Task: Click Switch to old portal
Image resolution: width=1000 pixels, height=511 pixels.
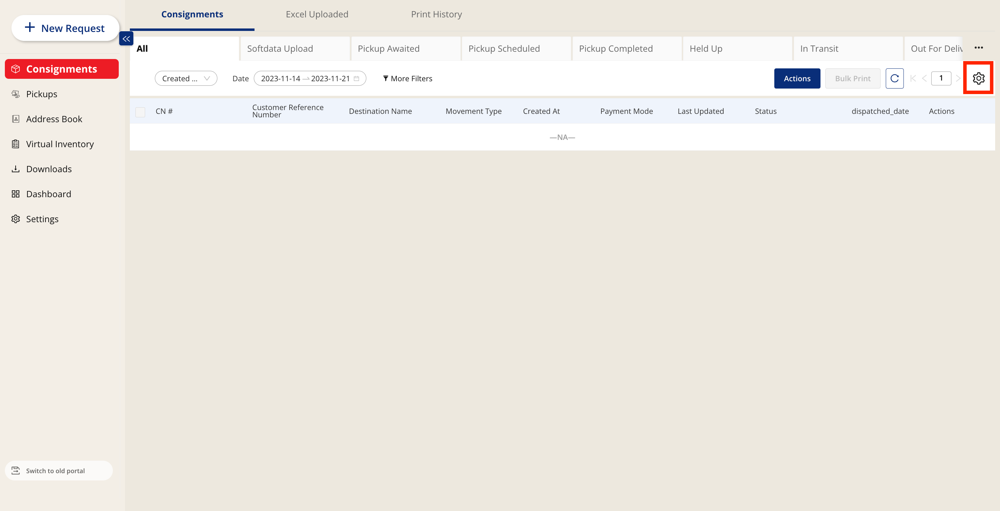Action: [55, 471]
